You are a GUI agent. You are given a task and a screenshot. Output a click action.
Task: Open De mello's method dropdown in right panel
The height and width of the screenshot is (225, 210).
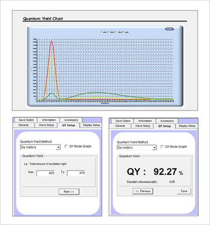point(154,148)
